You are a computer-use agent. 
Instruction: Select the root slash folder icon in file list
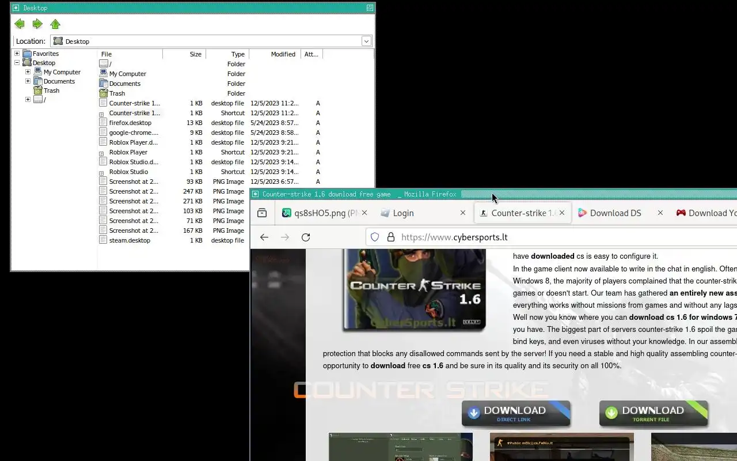tap(104, 64)
